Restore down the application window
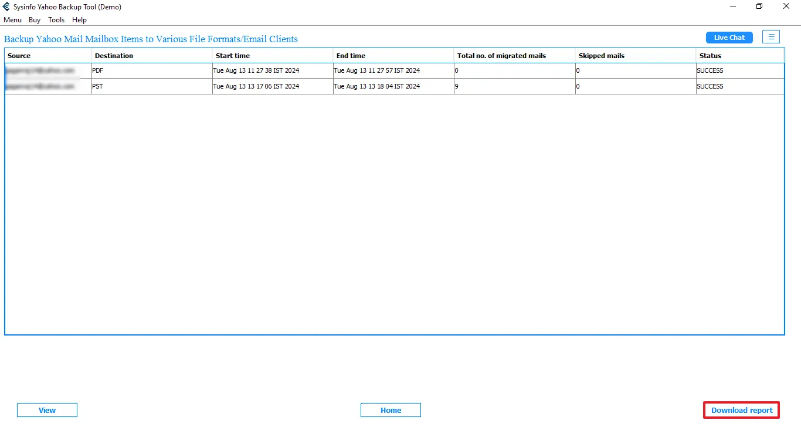 click(759, 6)
